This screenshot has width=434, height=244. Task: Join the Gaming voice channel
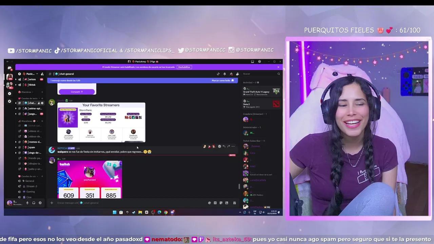point(31,192)
